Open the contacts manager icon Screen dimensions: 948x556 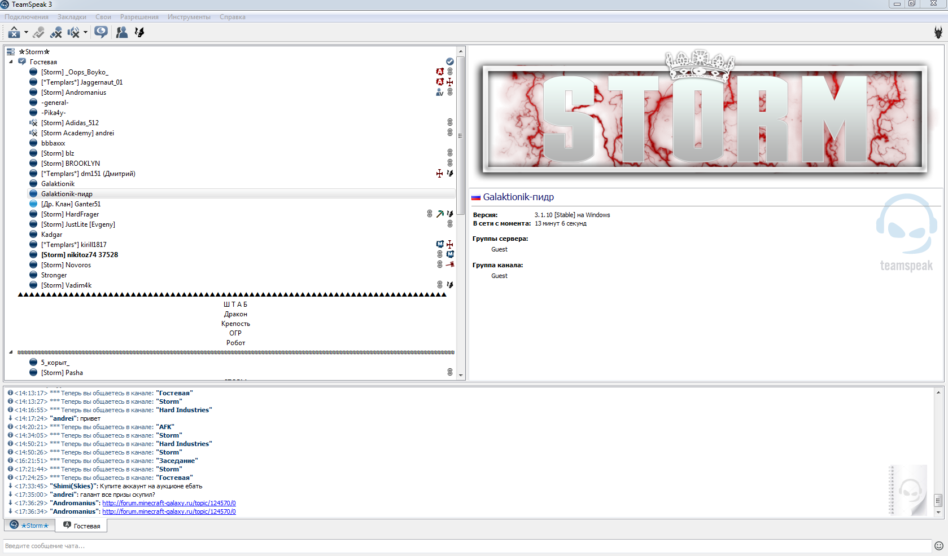pos(121,32)
